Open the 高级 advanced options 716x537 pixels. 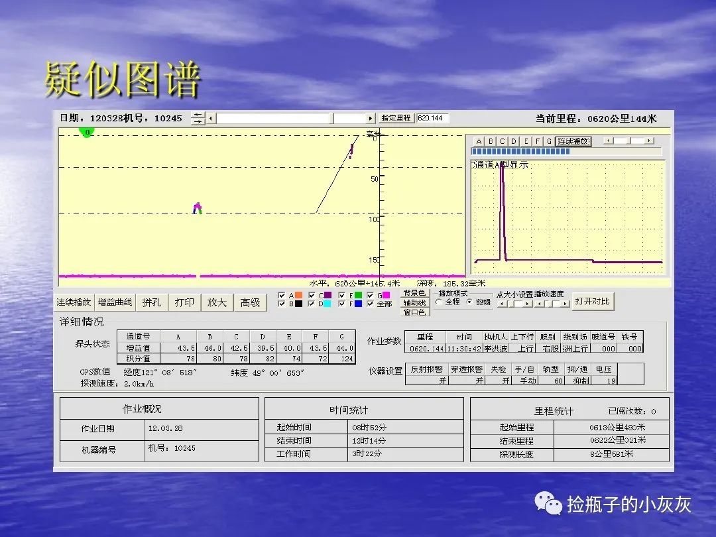click(250, 302)
